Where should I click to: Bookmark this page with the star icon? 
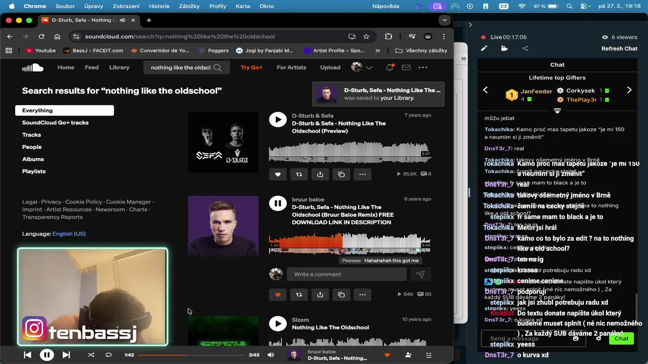367,36
